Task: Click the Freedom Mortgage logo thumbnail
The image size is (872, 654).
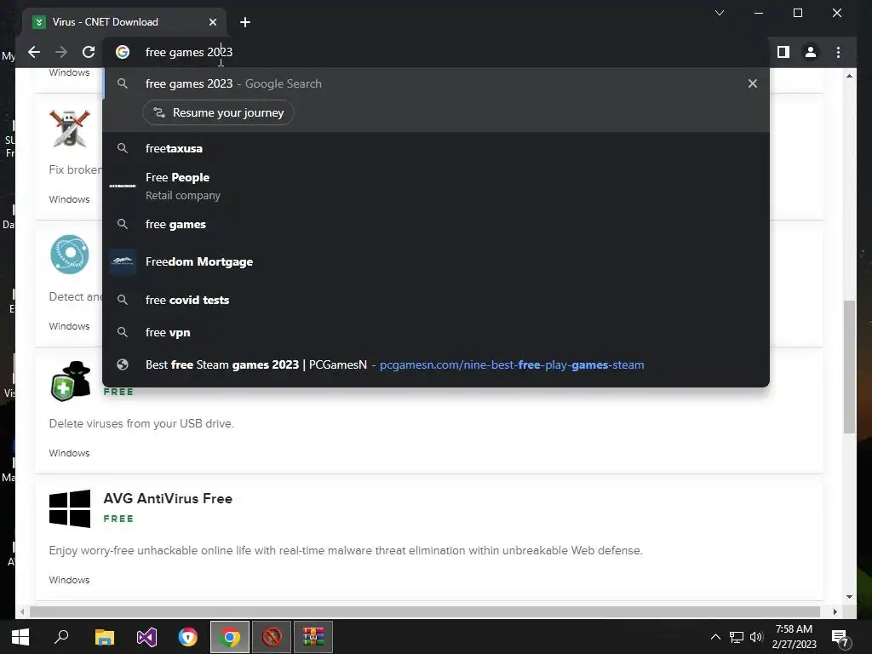Action: [x=123, y=262]
